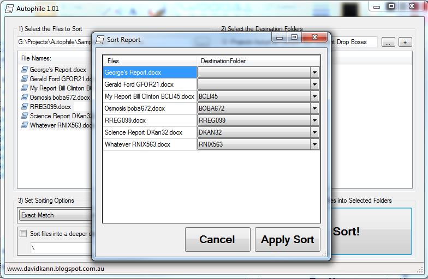This screenshot has height=279, width=428.
Task: Open destination dropdown for George's Report.docx
Action: pyautogui.click(x=314, y=72)
